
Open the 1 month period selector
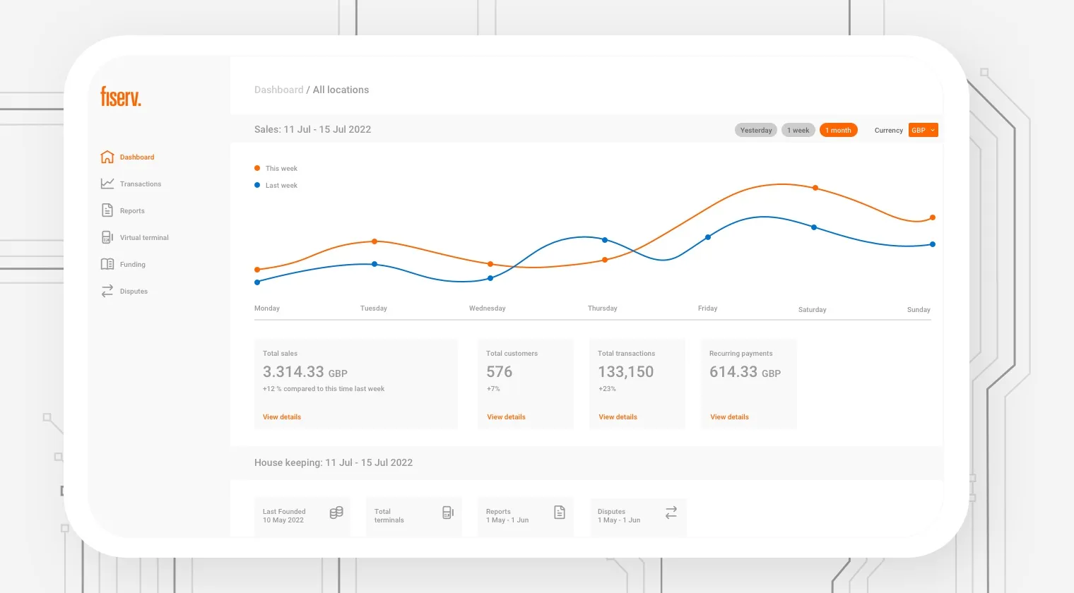coord(839,130)
